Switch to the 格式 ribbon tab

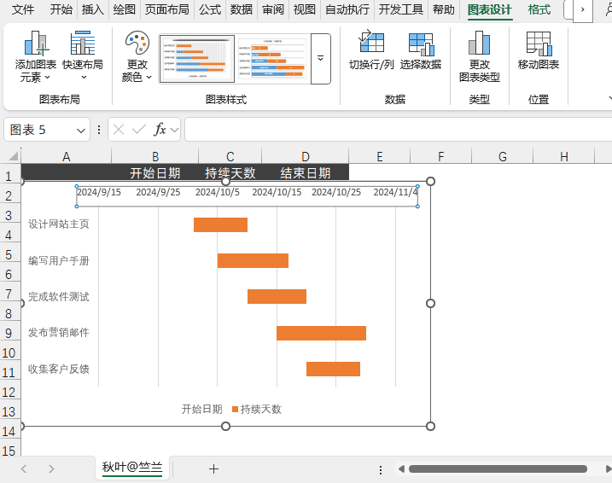(x=539, y=9)
